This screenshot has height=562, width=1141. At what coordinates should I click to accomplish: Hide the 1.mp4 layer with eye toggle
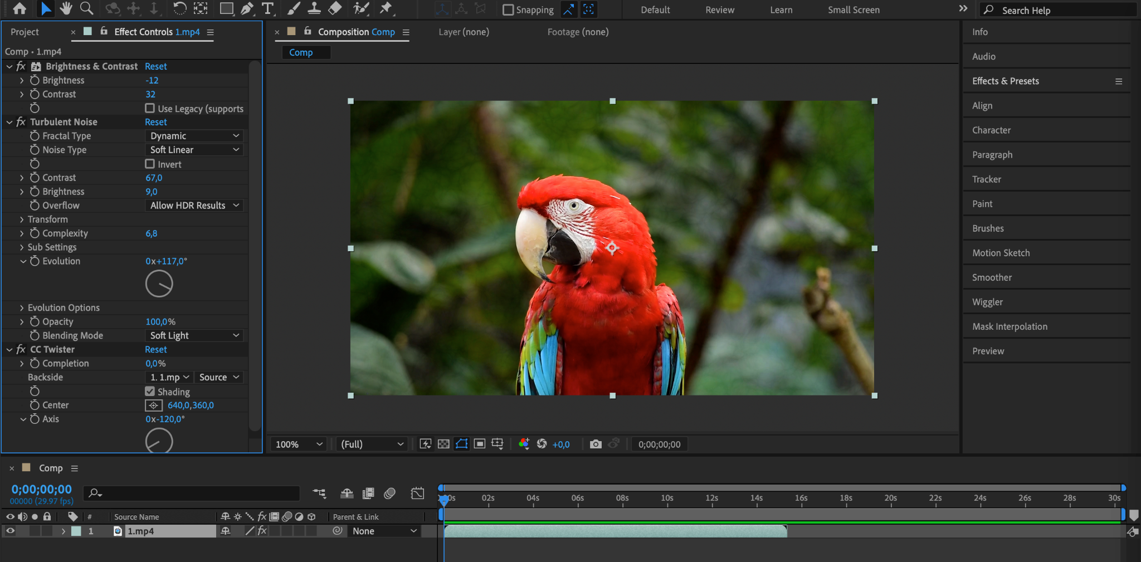[10, 531]
